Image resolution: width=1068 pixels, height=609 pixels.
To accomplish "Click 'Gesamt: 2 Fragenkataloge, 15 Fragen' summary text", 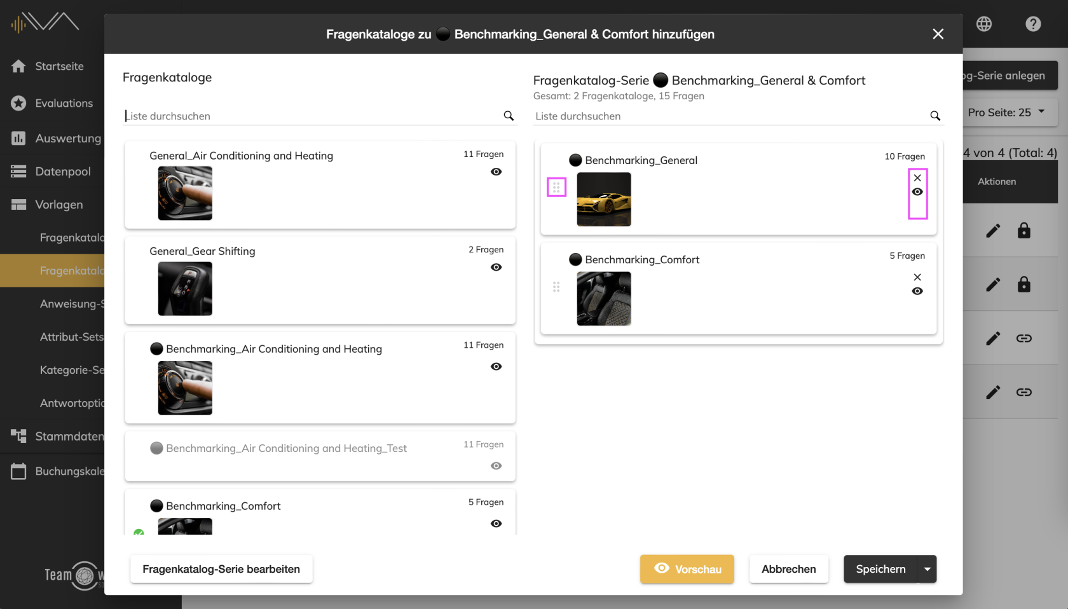I will (x=619, y=96).
